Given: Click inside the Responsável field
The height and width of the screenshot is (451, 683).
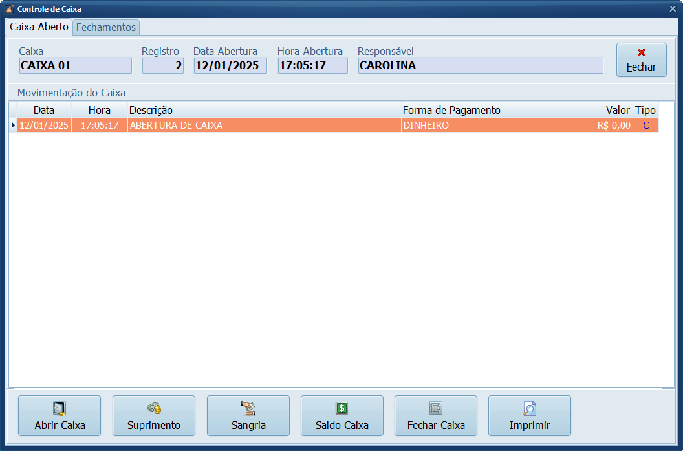Looking at the screenshot, I should coord(480,65).
